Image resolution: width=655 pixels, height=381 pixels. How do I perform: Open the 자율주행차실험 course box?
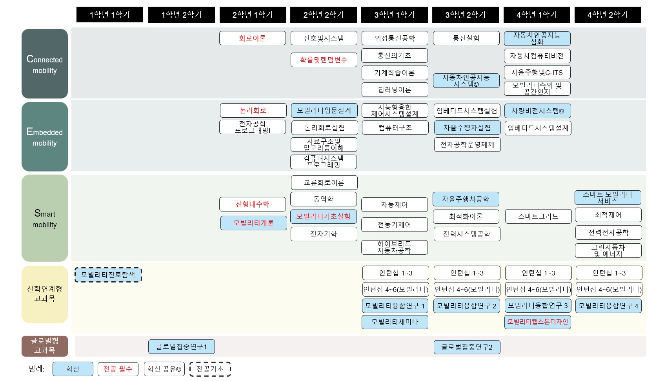click(x=467, y=128)
